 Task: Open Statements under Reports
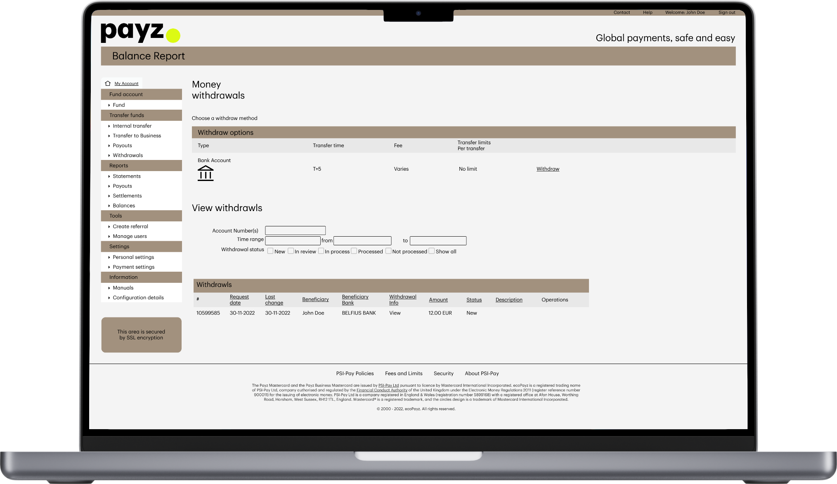tap(127, 176)
